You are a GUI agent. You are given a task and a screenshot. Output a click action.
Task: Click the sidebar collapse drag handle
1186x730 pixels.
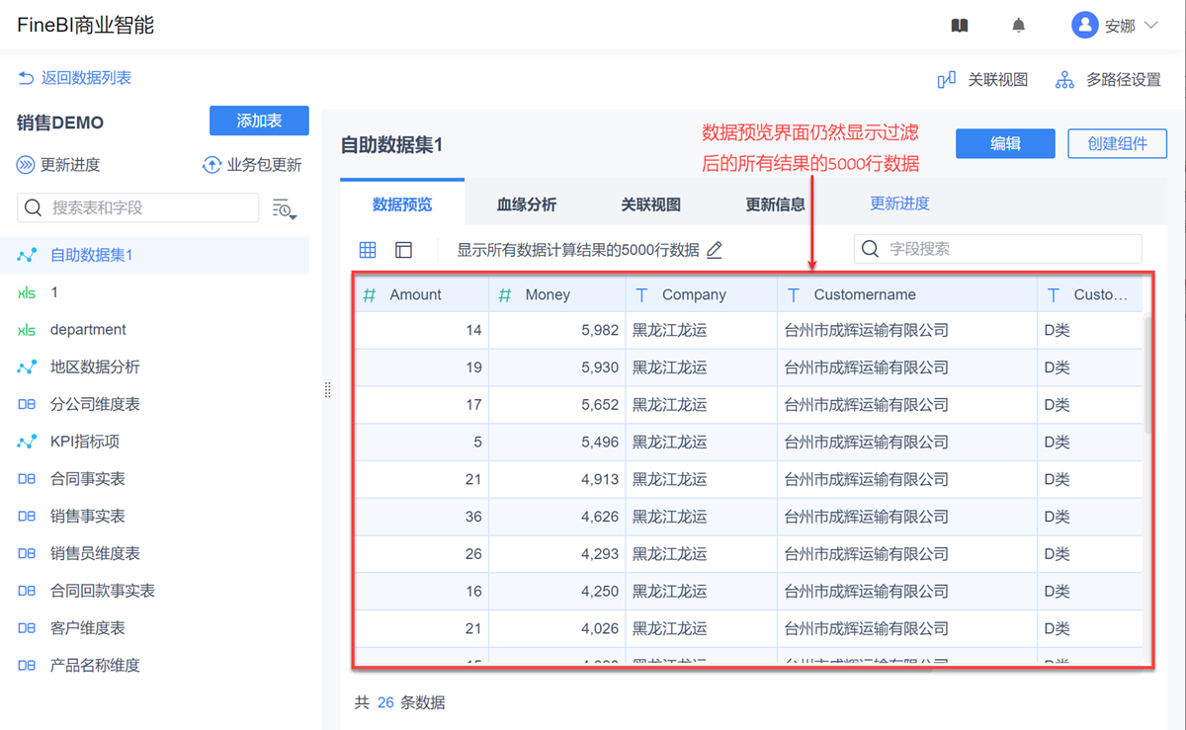point(327,390)
